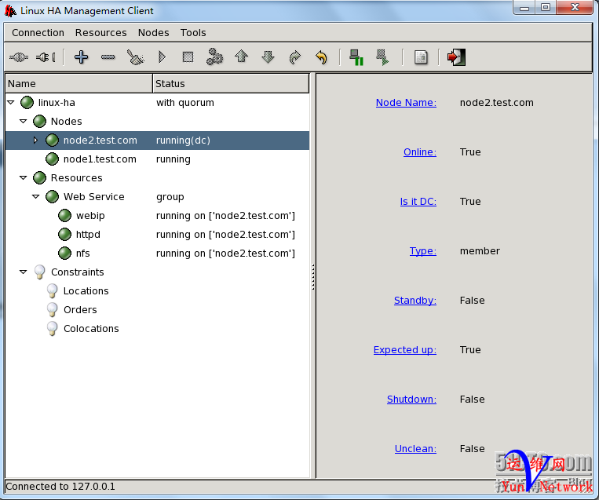Viewport: 599px width, 500px height.
Task: Click the Name column header
Action: click(79, 83)
